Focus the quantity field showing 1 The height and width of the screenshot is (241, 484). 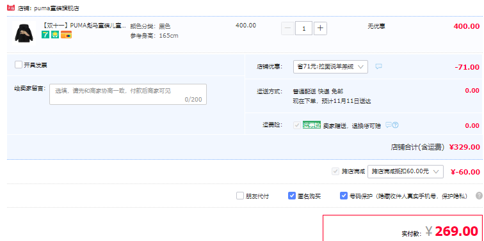pos(303,28)
